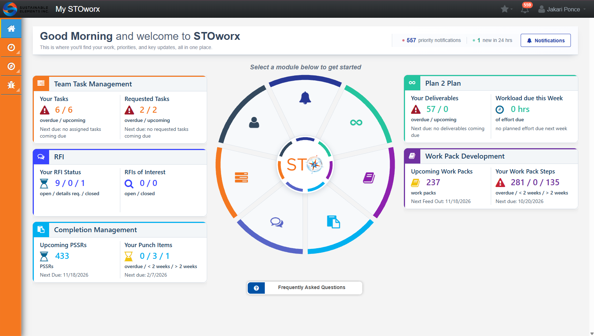
Task: Select the bell segment on the wheel
Action: 305,98
